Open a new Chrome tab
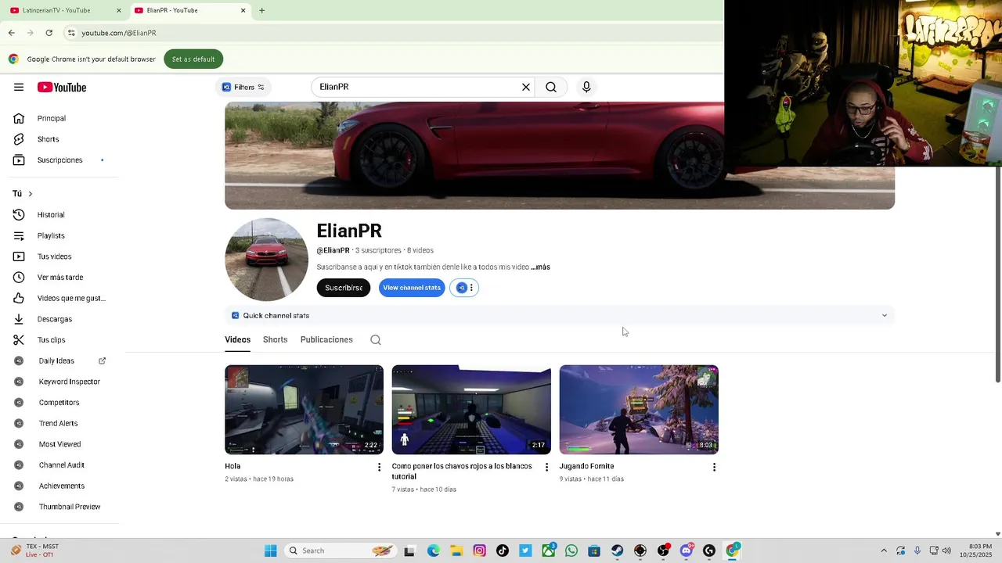 [x=261, y=10]
